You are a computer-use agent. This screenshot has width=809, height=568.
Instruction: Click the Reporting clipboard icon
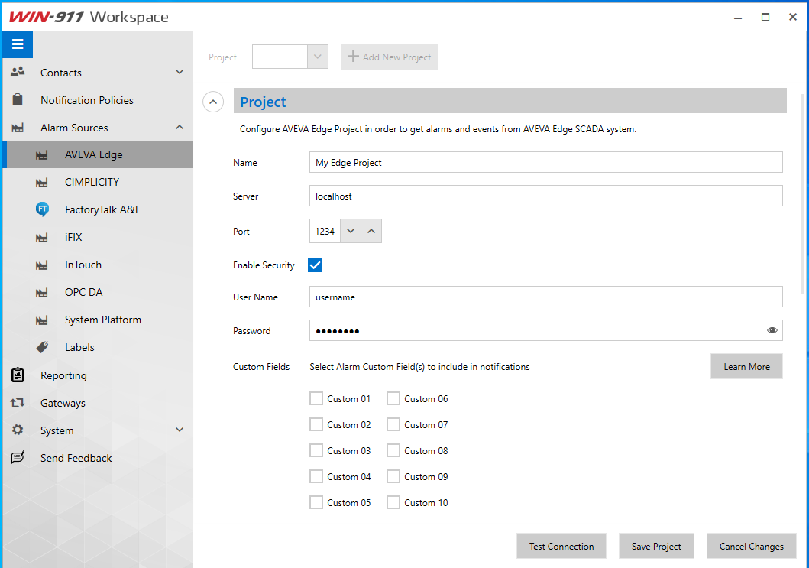[x=18, y=375]
